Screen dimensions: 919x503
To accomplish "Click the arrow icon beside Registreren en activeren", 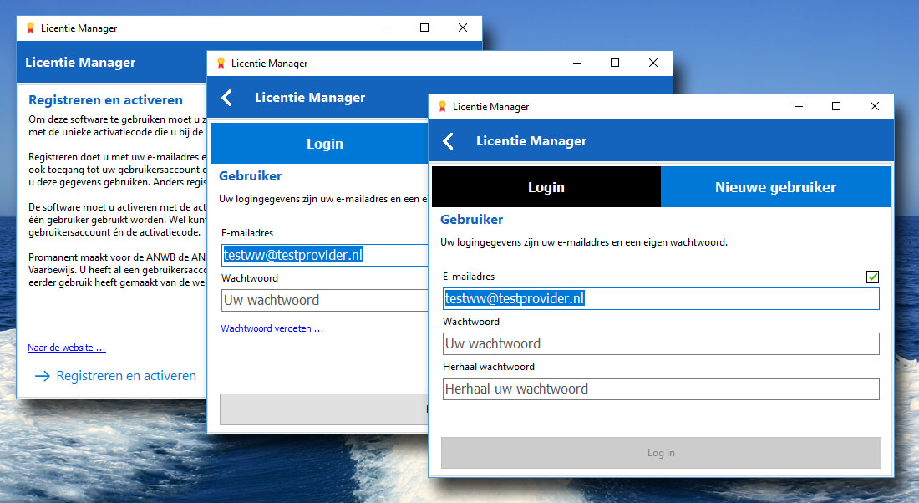I will tap(43, 376).
